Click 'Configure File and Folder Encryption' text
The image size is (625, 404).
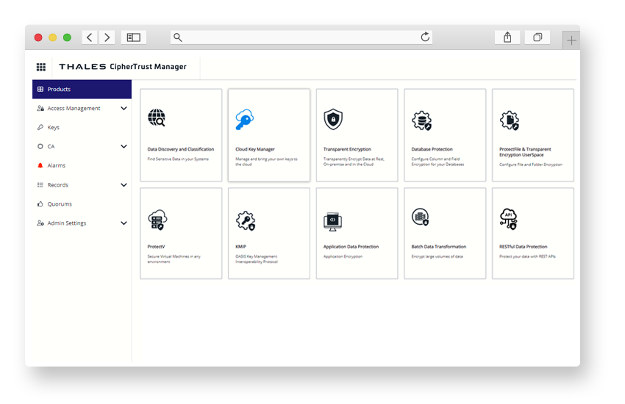pos(531,165)
